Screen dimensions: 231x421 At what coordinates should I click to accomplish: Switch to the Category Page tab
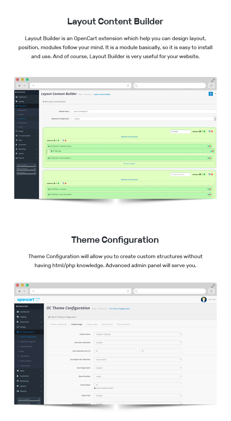pos(92,324)
